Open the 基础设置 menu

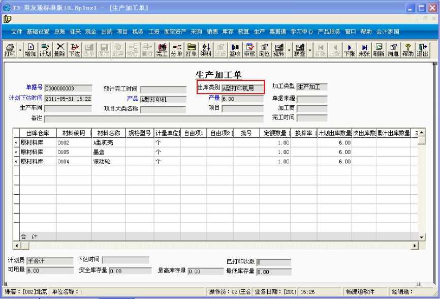(38, 32)
